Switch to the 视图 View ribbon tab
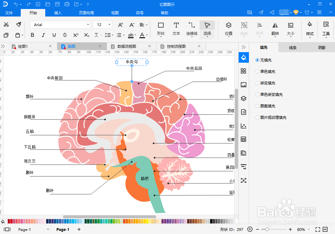 pyautogui.click(x=115, y=13)
